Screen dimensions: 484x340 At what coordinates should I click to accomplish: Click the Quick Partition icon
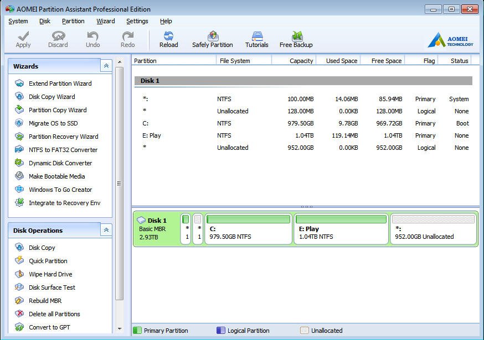(x=19, y=261)
